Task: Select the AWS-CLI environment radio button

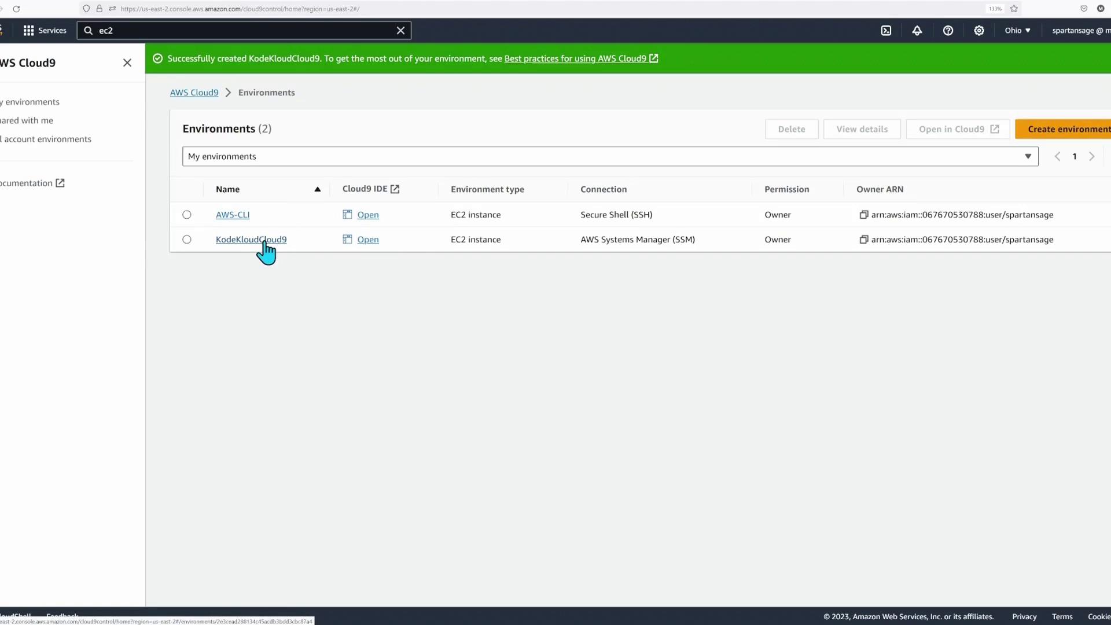Action: pyautogui.click(x=187, y=215)
